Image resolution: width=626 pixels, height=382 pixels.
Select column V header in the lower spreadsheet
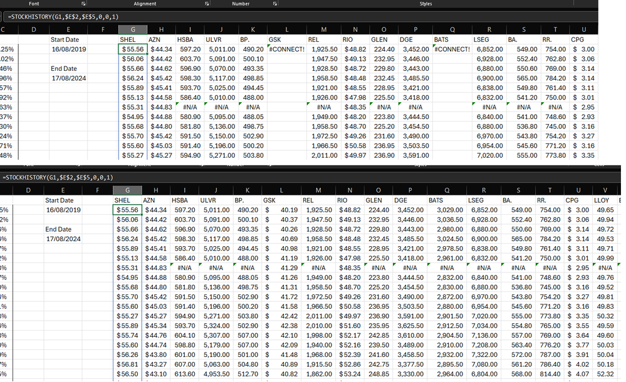[x=605, y=190]
